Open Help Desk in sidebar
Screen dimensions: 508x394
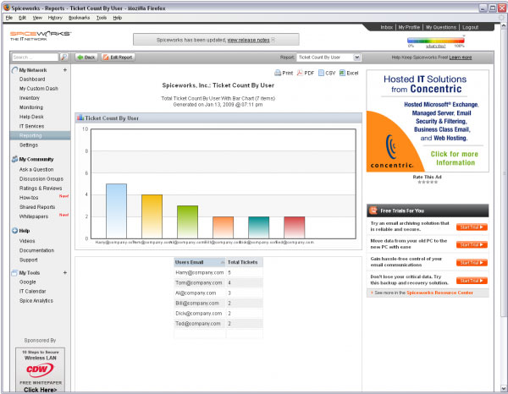31,117
